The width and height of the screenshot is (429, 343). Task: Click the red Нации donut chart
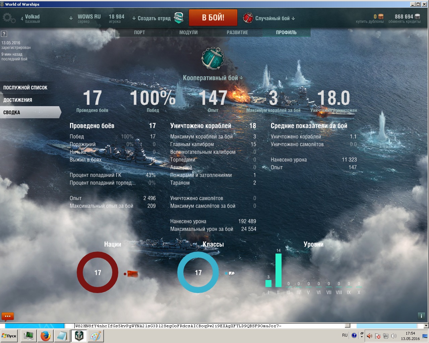98,272
